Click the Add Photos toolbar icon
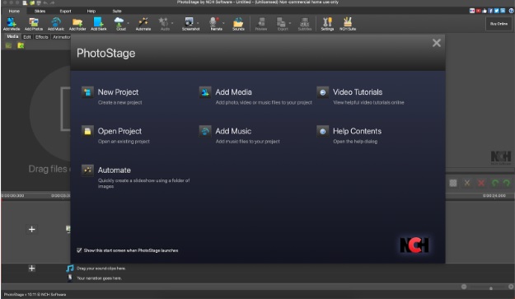This screenshot has width=515, height=299. [x=34, y=24]
